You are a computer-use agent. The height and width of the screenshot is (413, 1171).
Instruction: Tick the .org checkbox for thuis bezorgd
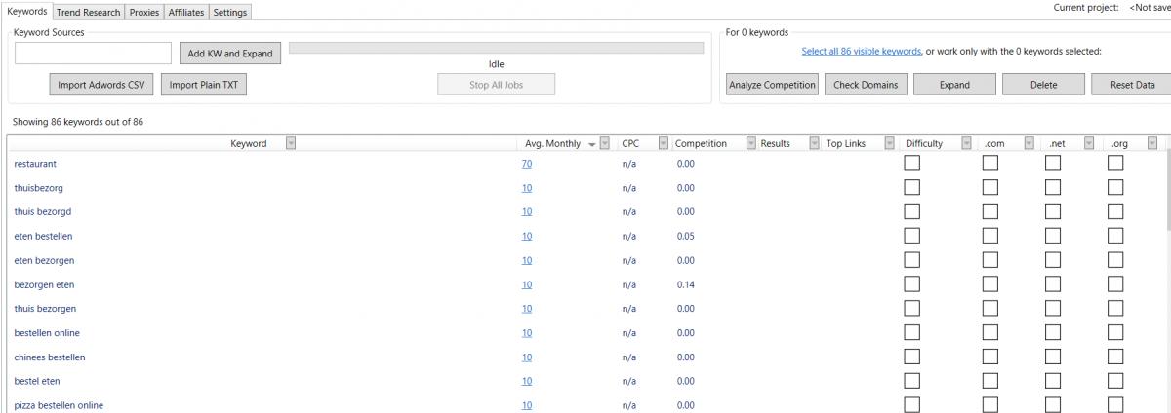(1115, 211)
